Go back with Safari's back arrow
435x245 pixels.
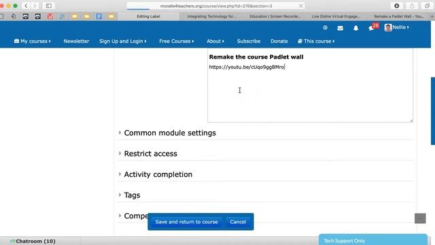(26, 5)
